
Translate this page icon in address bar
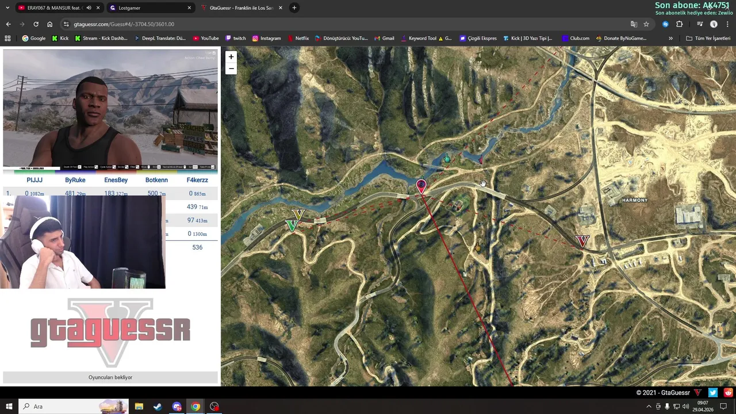(634, 24)
